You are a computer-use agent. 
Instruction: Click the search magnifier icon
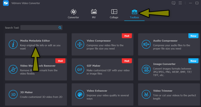pos(60,28)
